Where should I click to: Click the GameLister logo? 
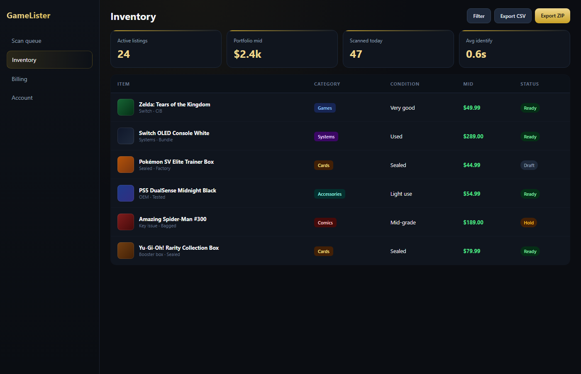29,15
